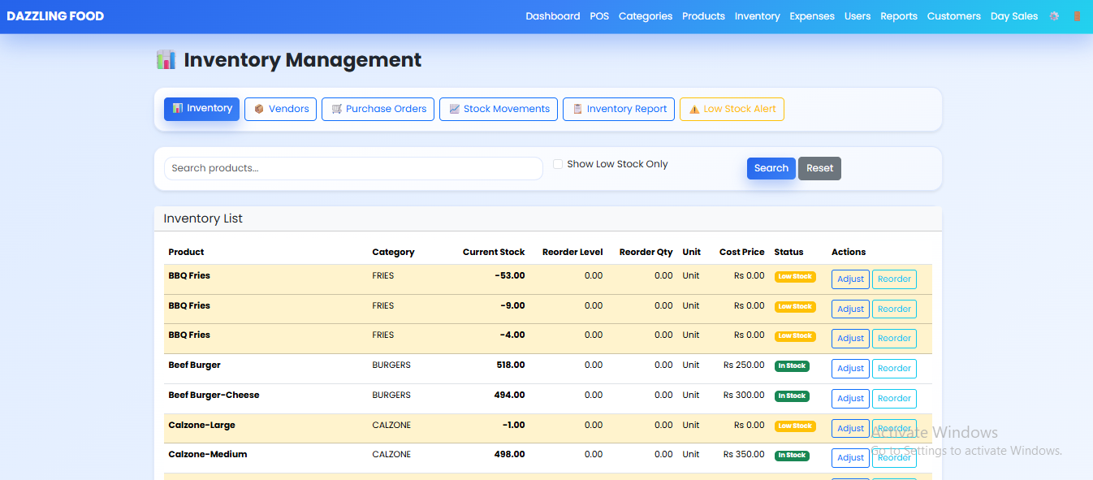1093x480 pixels.
Task: Reorder BBQ Fries with -9.00 stock
Action: (x=894, y=309)
